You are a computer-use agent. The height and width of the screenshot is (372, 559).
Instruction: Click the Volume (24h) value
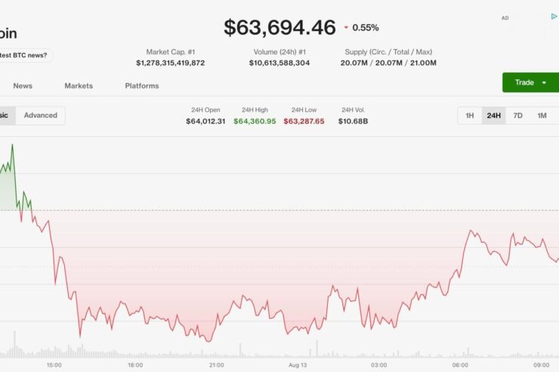click(279, 63)
